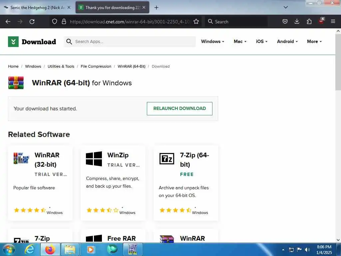Image resolution: width=341 pixels, height=256 pixels.
Task: Open the tracking protection shield icon
Action: (55, 21)
